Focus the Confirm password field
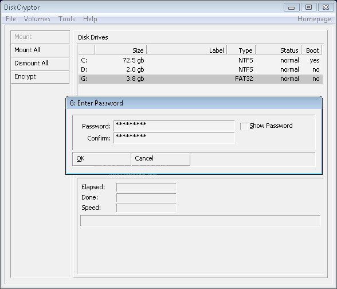This screenshot has width=337, height=289. tap(174, 138)
